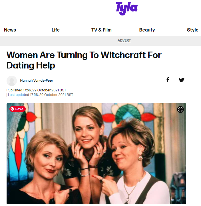This screenshot has height=206, width=201.
Task: Click the Published date text
Action: [x=36, y=90]
